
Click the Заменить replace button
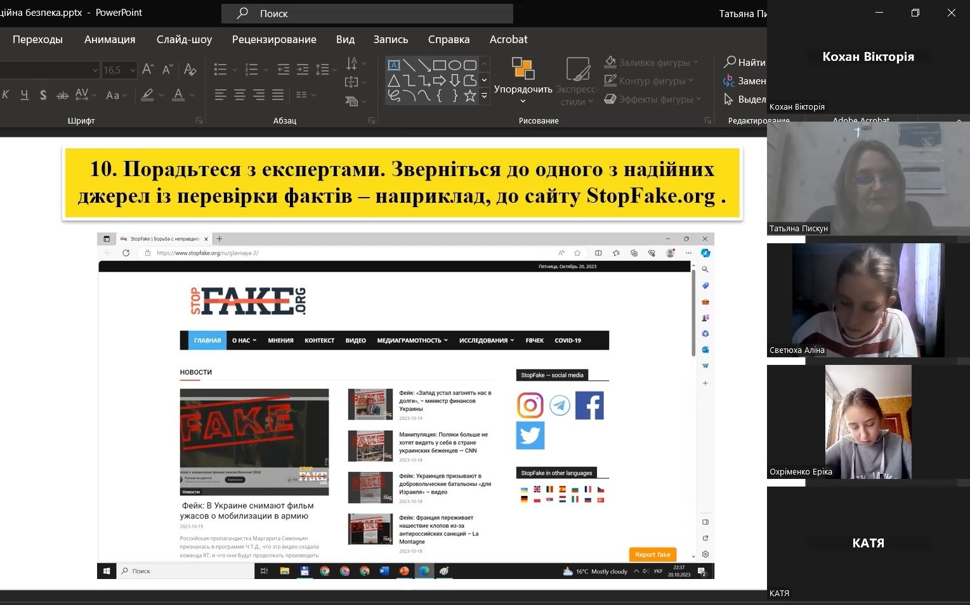tap(745, 81)
